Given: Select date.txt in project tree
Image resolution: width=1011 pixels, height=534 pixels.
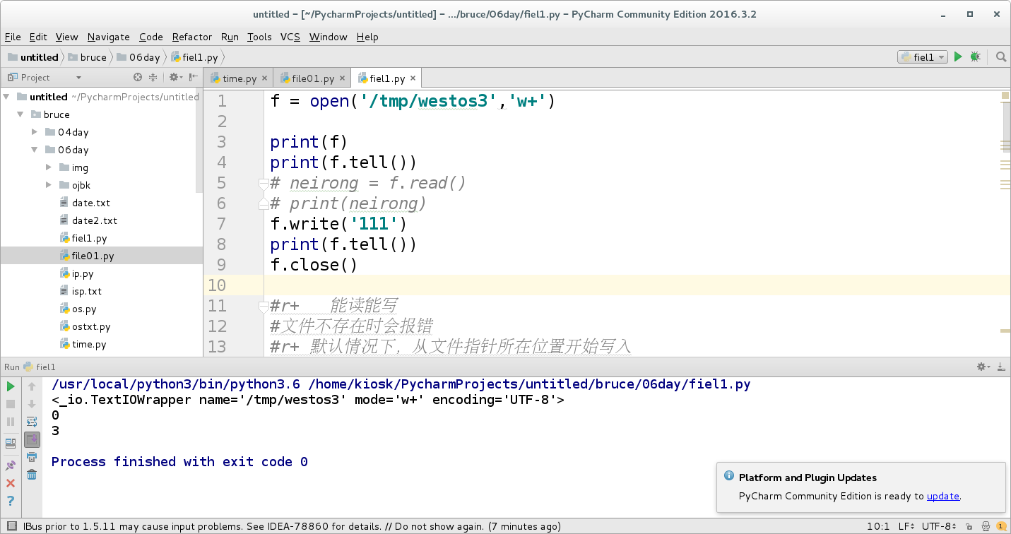Looking at the screenshot, I should coord(91,203).
